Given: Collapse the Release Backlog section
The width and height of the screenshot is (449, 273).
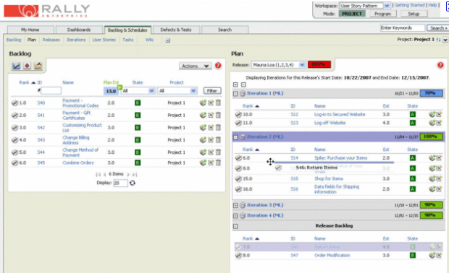Looking at the screenshot, I should point(235,226).
